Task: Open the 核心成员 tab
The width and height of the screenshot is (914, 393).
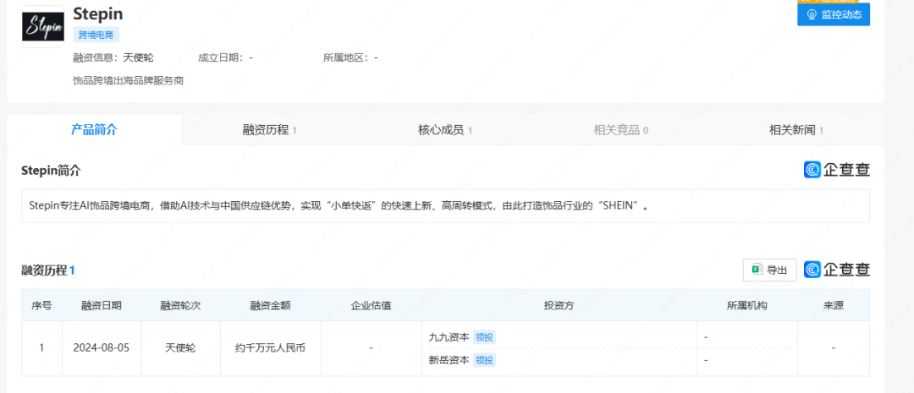Action: (x=445, y=130)
